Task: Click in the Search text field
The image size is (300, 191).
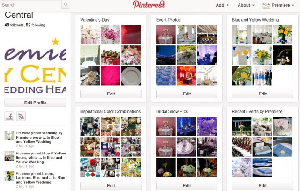Action: 30,5
